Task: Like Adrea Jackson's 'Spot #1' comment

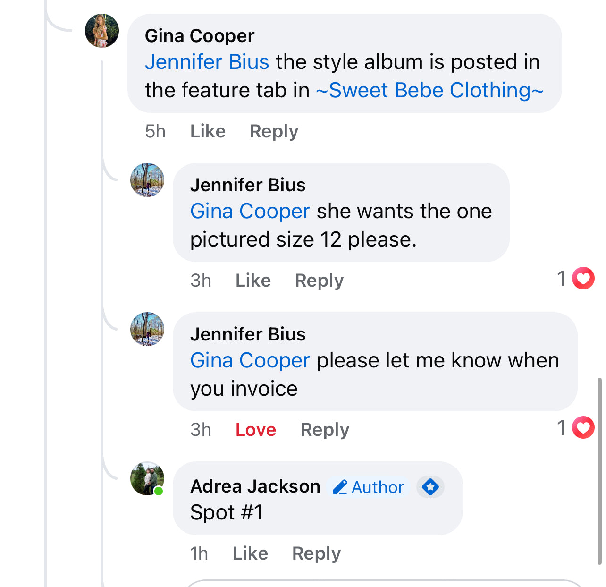Action: click(250, 553)
